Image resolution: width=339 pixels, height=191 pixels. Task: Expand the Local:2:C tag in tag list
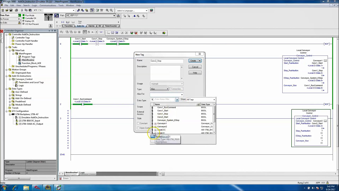click(x=155, y=130)
